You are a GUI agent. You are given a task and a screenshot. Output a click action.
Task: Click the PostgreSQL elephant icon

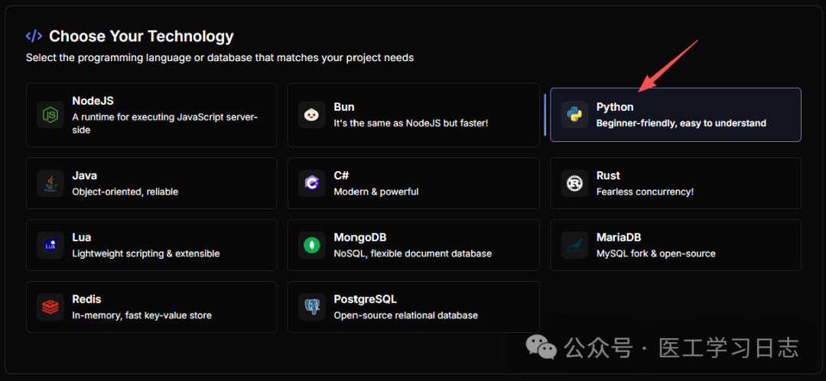pos(312,307)
